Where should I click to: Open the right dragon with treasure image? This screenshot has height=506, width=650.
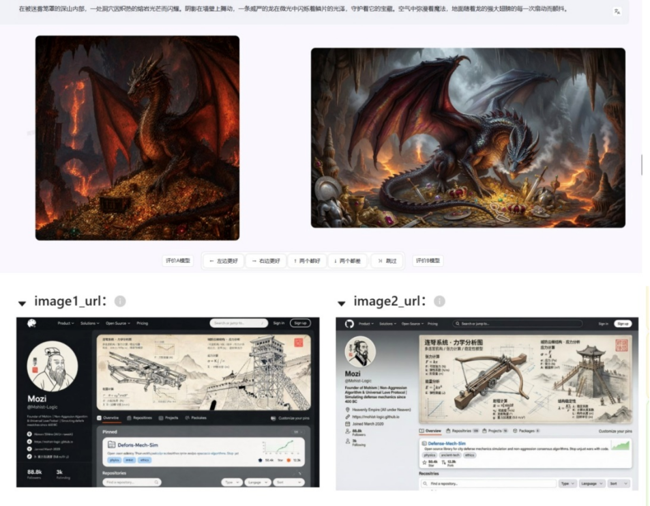pyautogui.click(x=468, y=138)
